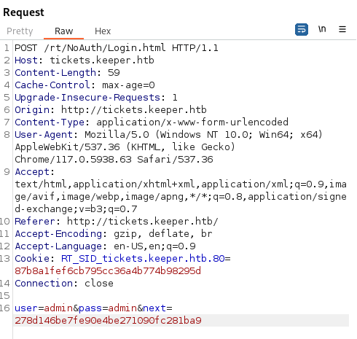The image size is (357, 339).
Task: Click the next token value 278d146be7fe...
Action: 108,320
